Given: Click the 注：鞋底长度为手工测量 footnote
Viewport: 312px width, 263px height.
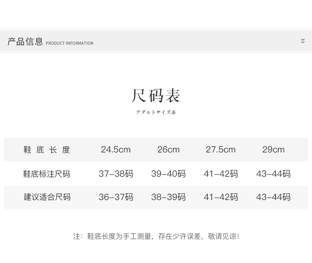Looking at the screenshot, I should [x=156, y=236].
